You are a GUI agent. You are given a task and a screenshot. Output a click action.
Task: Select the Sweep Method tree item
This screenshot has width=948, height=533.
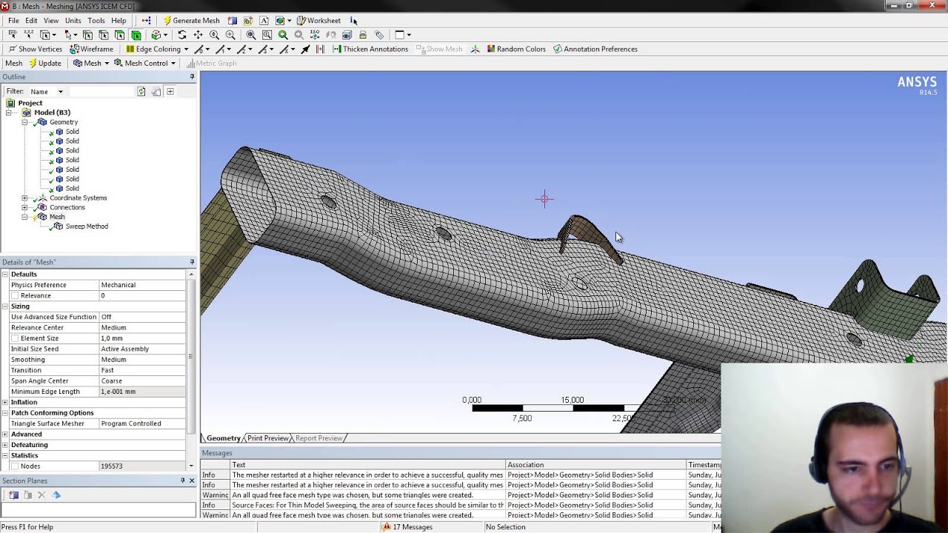pyautogui.click(x=87, y=227)
